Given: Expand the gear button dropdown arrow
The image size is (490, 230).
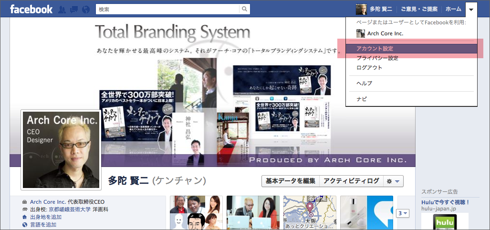Looking at the screenshot, I should click(397, 181).
